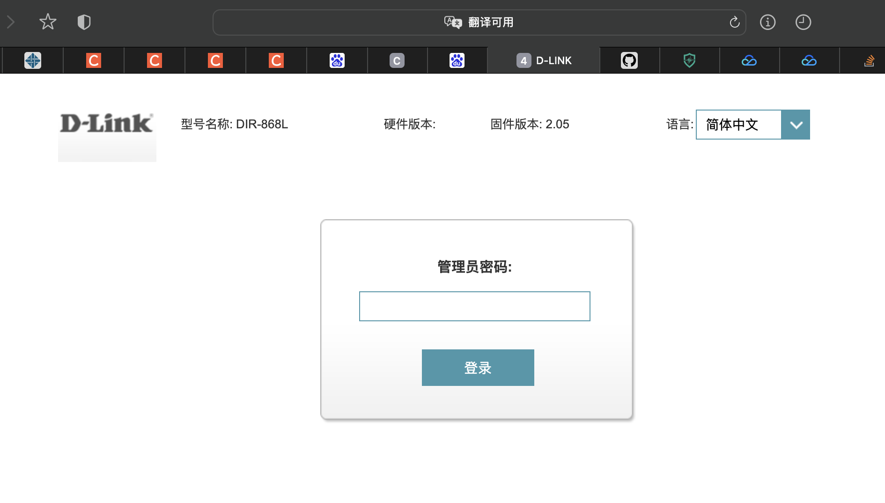Click the language dropdown chevron arrow

(x=796, y=125)
